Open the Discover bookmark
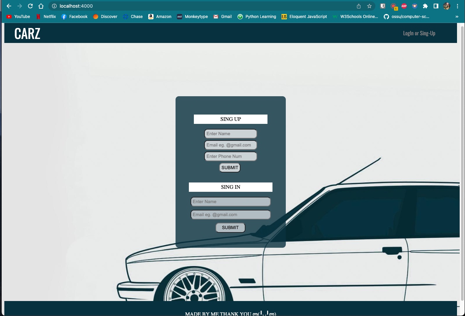Viewport: 465px width, 316px height. coord(105,16)
